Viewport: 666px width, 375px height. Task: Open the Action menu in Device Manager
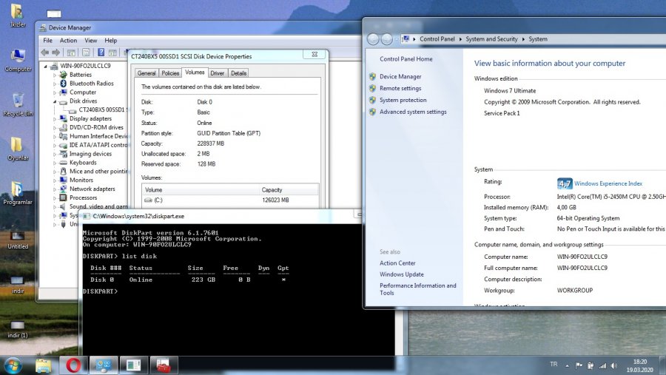(x=68, y=41)
